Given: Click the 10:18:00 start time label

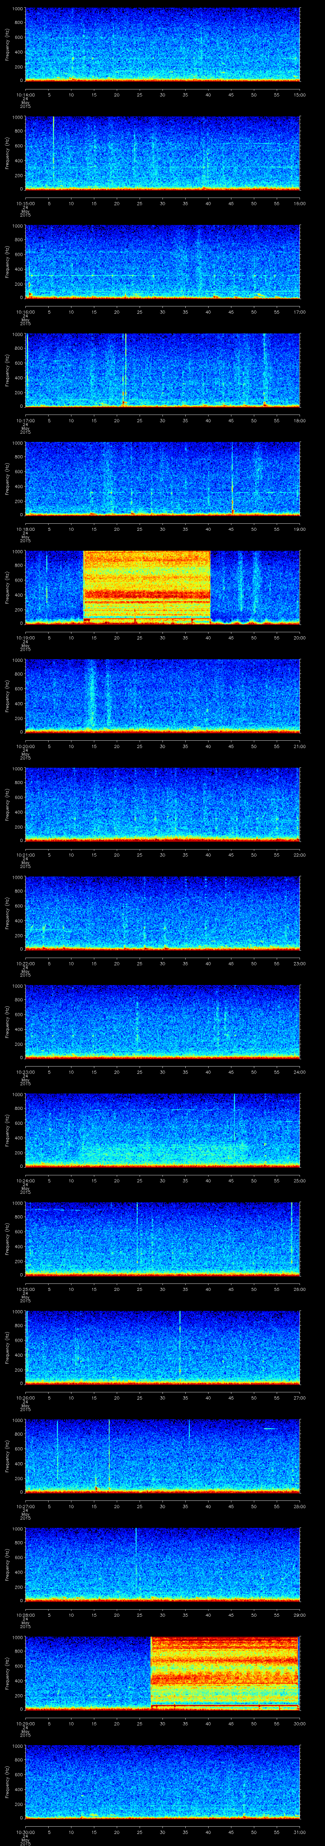Looking at the screenshot, I should click(x=25, y=529).
